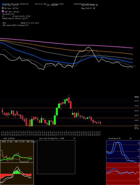This screenshot has width=140, height=185.
Task: Click the 'Intra Day Trading Price' panel title
Action: click(x=49, y=138)
